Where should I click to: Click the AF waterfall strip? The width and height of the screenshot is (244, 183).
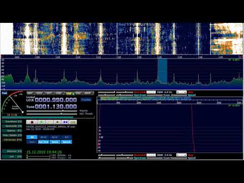click(170, 99)
